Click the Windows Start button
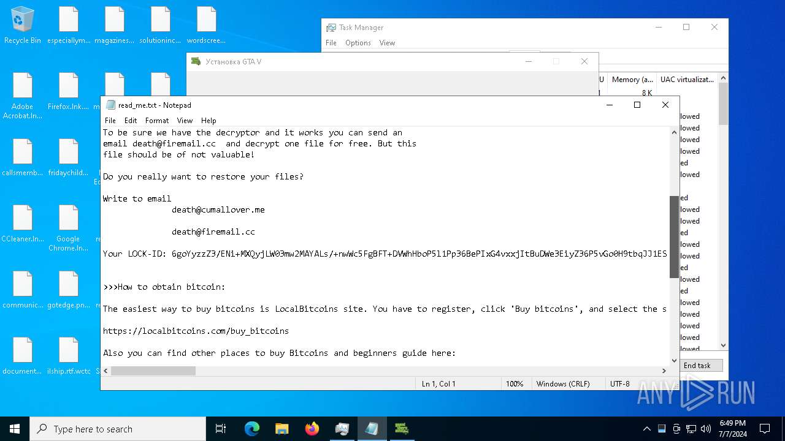The height and width of the screenshot is (441, 785). (x=15, y=429)
